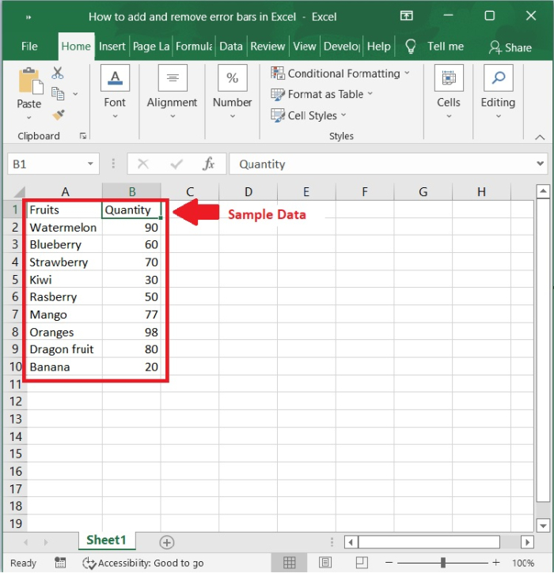Viewport: 554px width, 573px height.
Task: Open the Formulas tab
Action: [194, 47]
